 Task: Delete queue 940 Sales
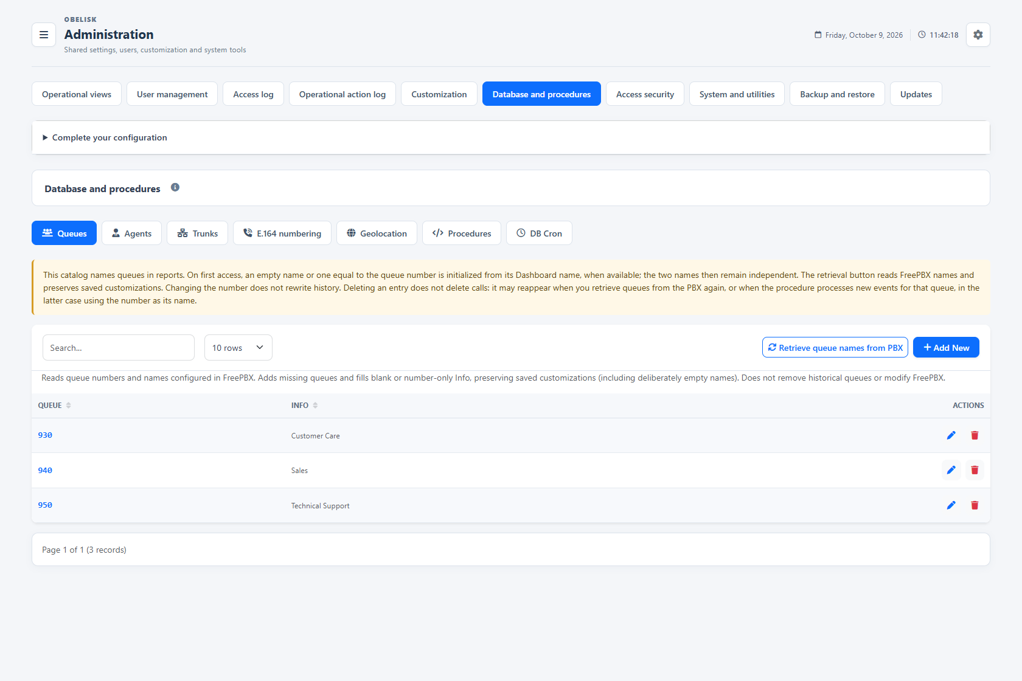coord(975,470)
